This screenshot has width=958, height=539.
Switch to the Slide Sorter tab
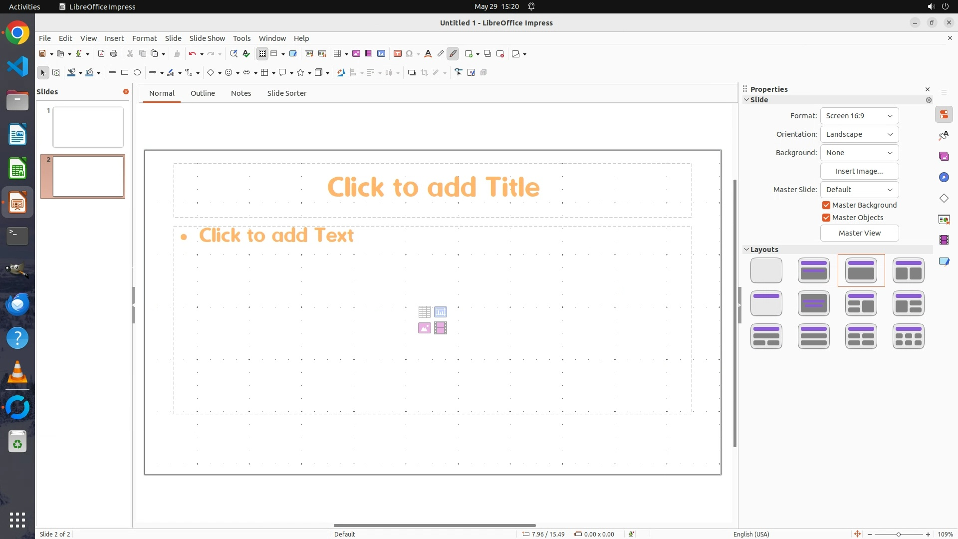pyautogui.click(x=286, y=93)
